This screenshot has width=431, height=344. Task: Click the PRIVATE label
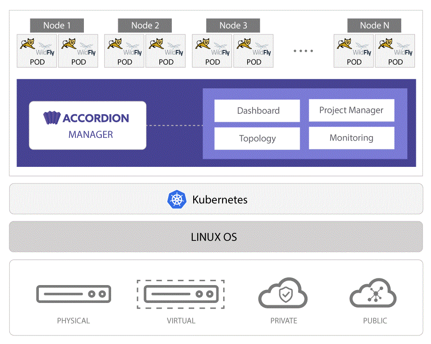coord(284,321)
